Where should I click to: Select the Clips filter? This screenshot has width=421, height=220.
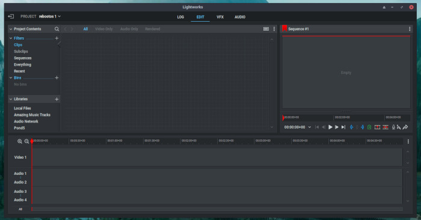pyautogui.click(x=18, y=45)
